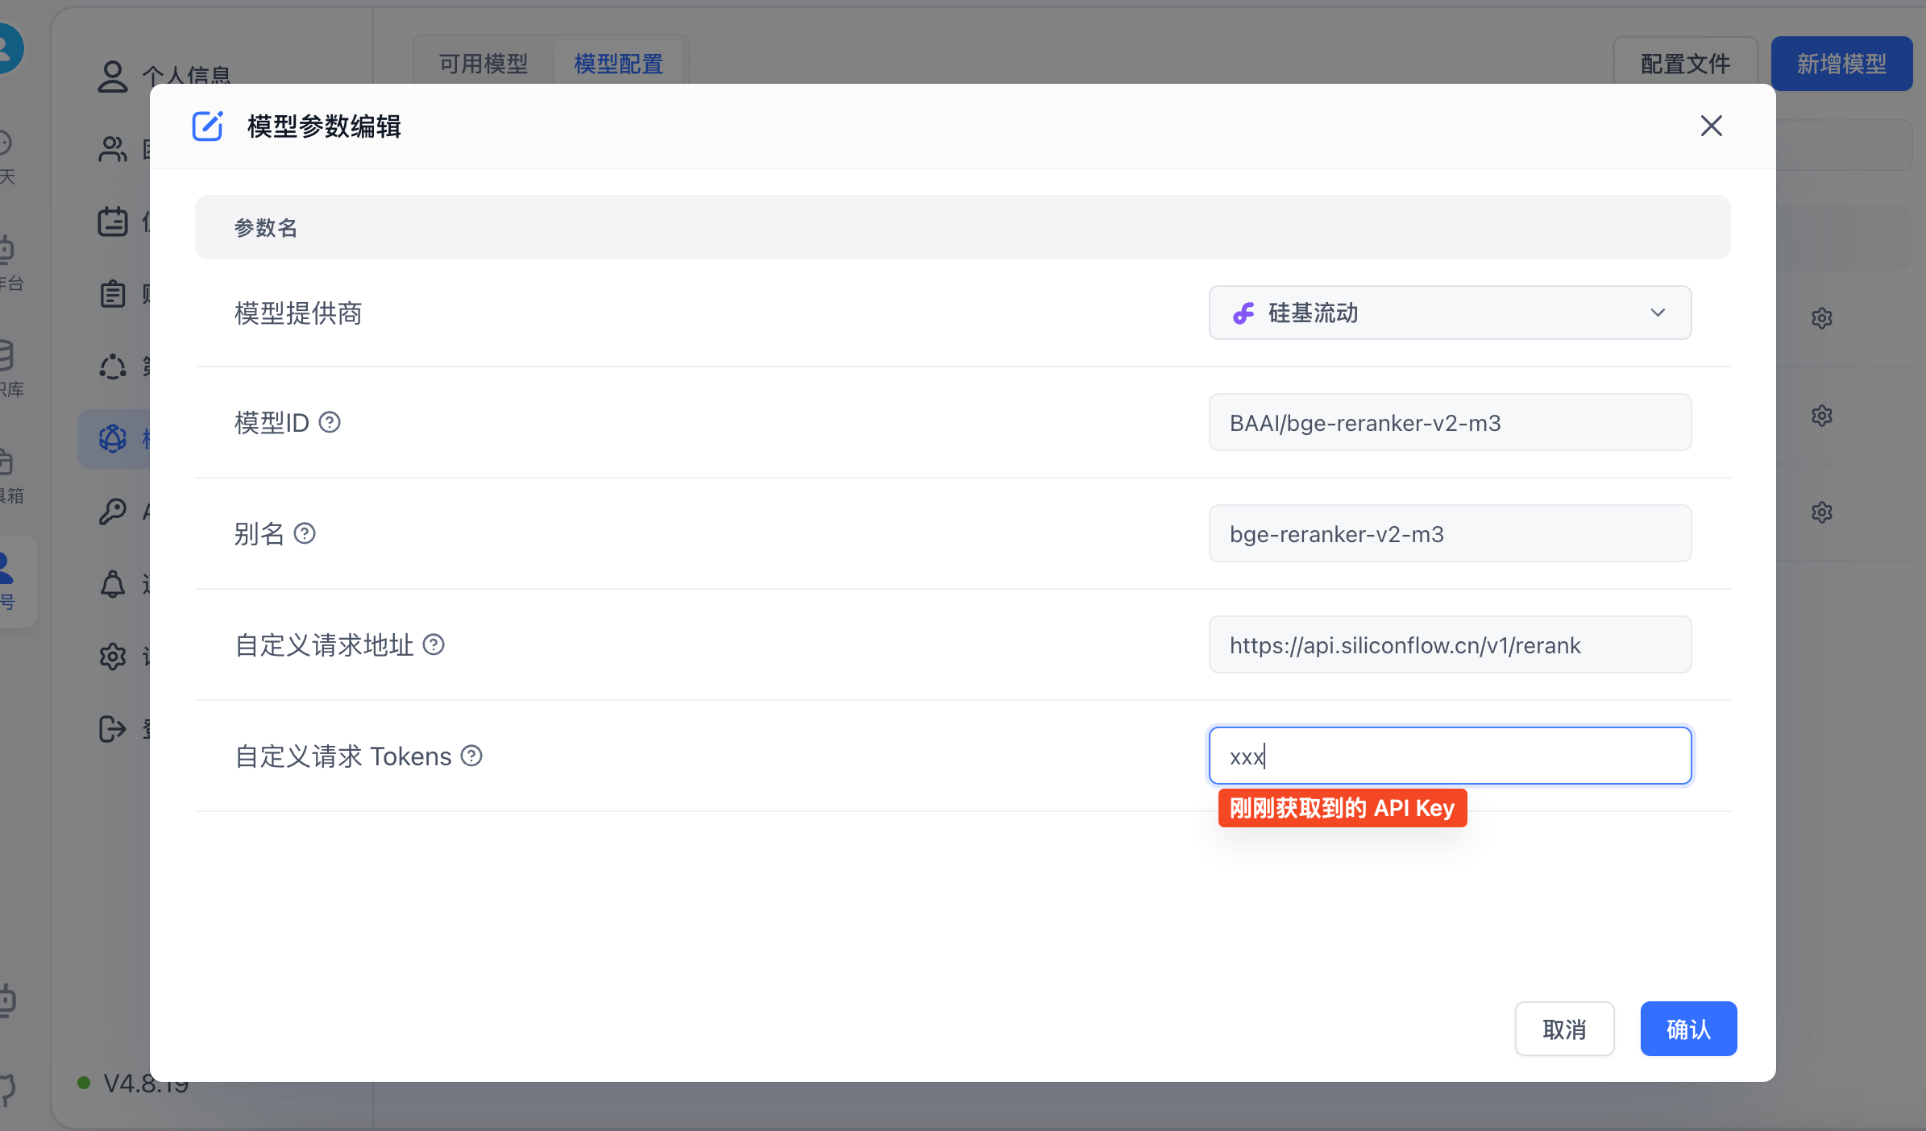Click the bell notification icon in sidebar
This screenshot has width=1926, height=1131.
[x=113, y=583]
